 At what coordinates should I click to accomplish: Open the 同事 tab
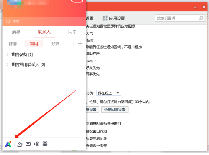72,32
